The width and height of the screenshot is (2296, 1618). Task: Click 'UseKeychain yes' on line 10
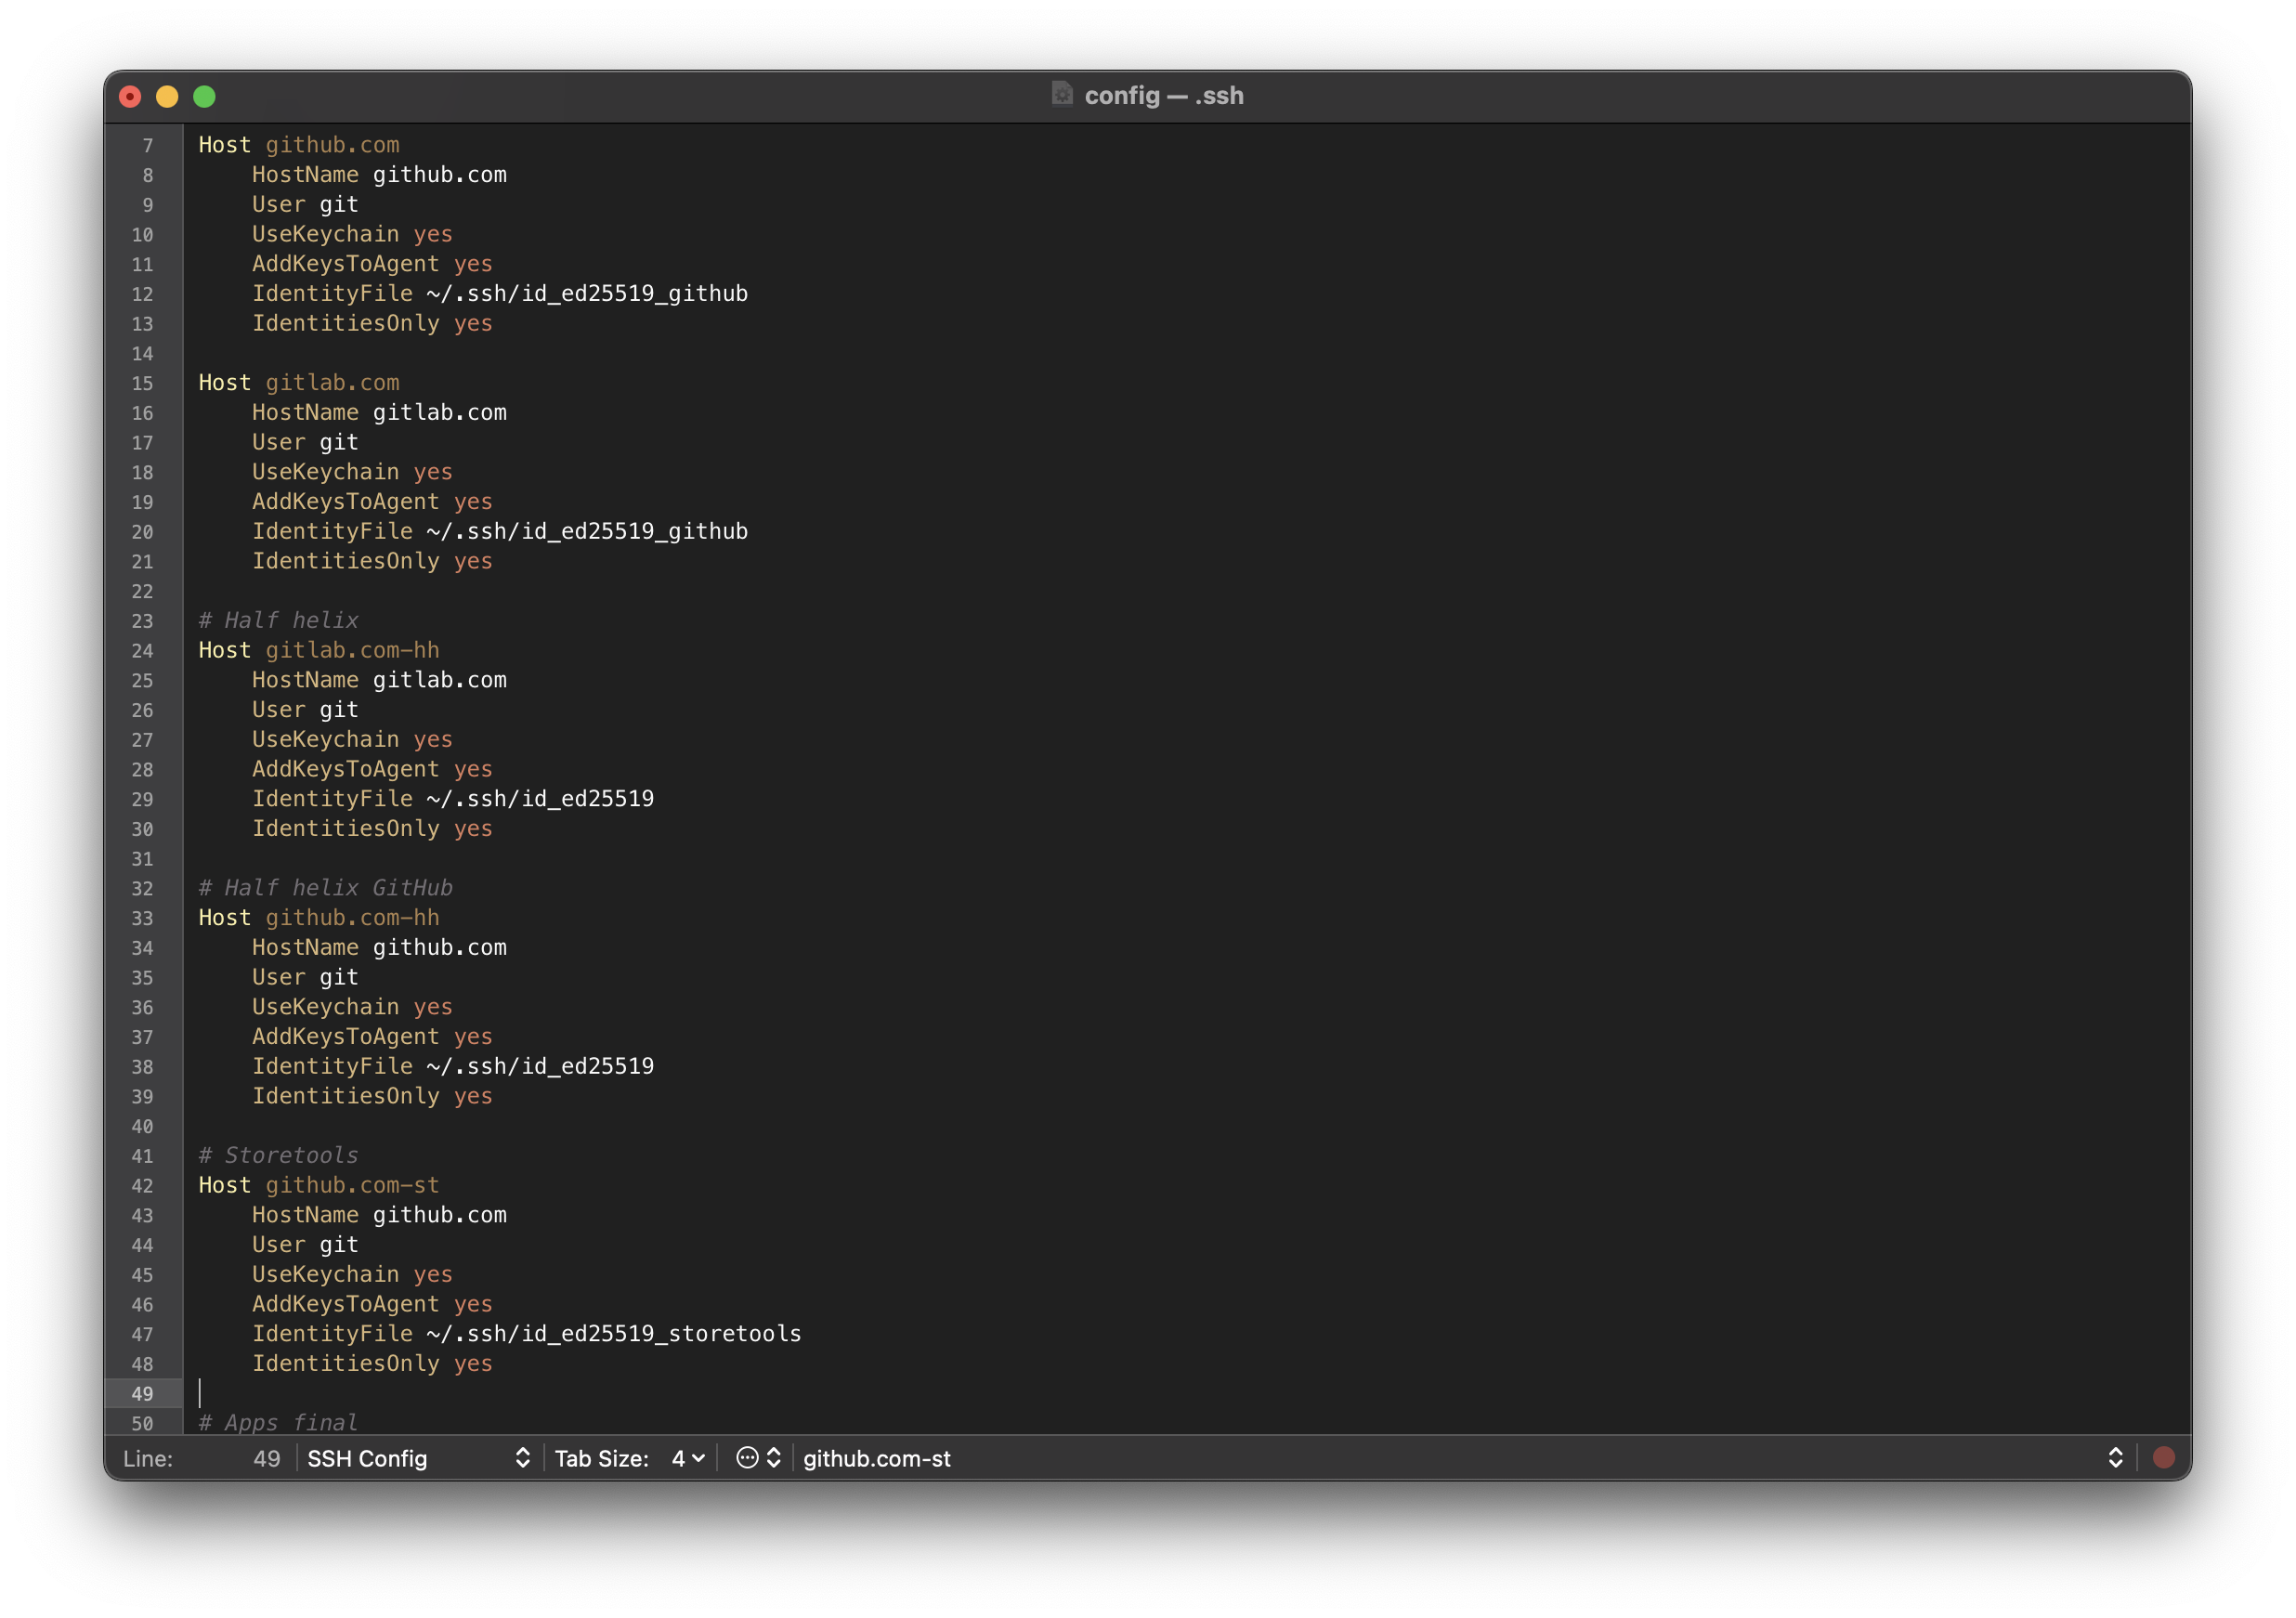tap(352, 234)
